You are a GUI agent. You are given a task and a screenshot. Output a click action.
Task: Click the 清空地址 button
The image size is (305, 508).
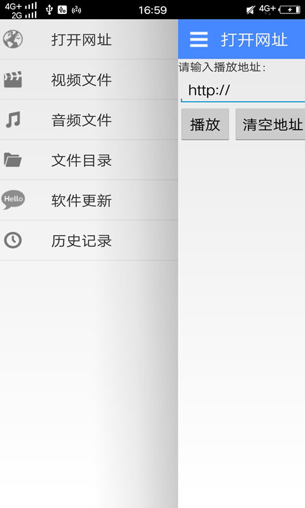coord(270,124)
